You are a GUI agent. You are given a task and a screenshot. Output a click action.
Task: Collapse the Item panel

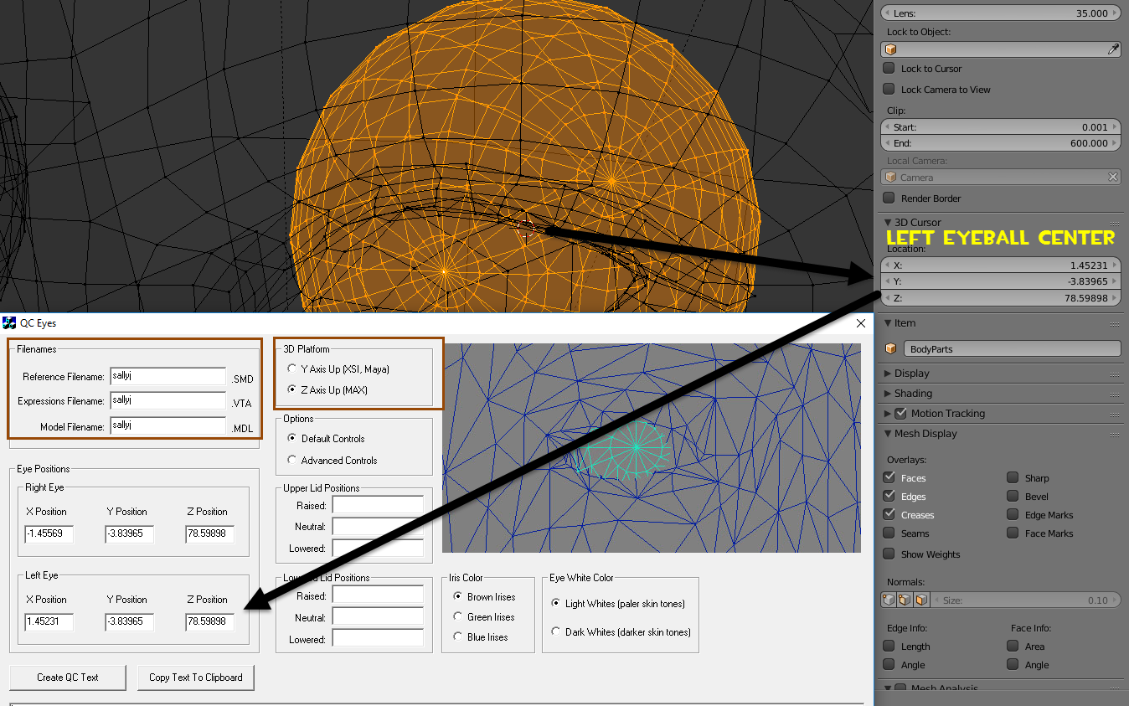point(888,323)
